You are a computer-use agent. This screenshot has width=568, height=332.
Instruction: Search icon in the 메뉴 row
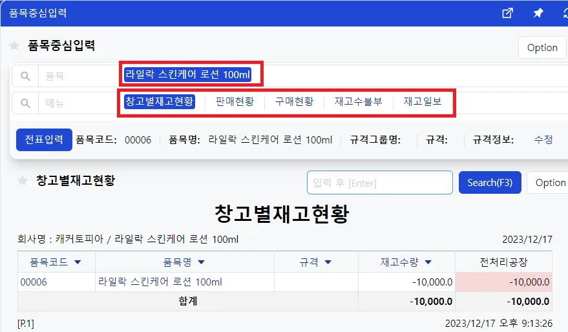(x=25, y=103)
